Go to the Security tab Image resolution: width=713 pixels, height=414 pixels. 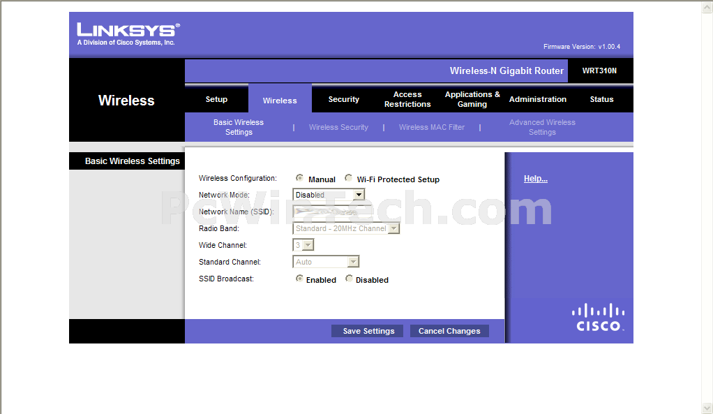(344, 99)
